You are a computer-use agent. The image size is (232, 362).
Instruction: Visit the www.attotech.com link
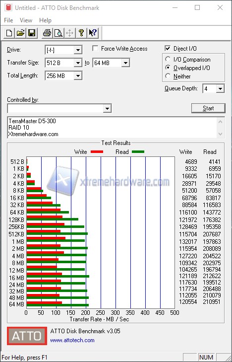(72, 340)
